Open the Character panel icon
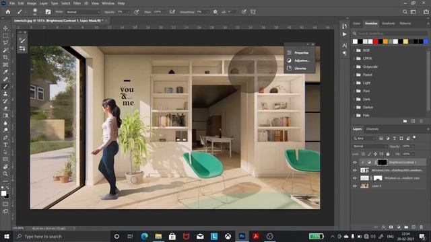The width and height of the screenshot is (431, 242). [x=344, y=46]
